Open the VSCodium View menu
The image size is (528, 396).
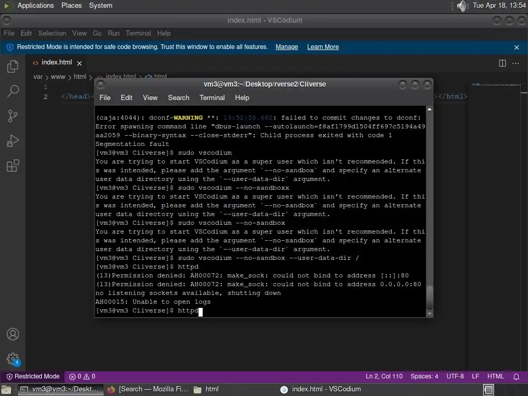coord(79,33)
